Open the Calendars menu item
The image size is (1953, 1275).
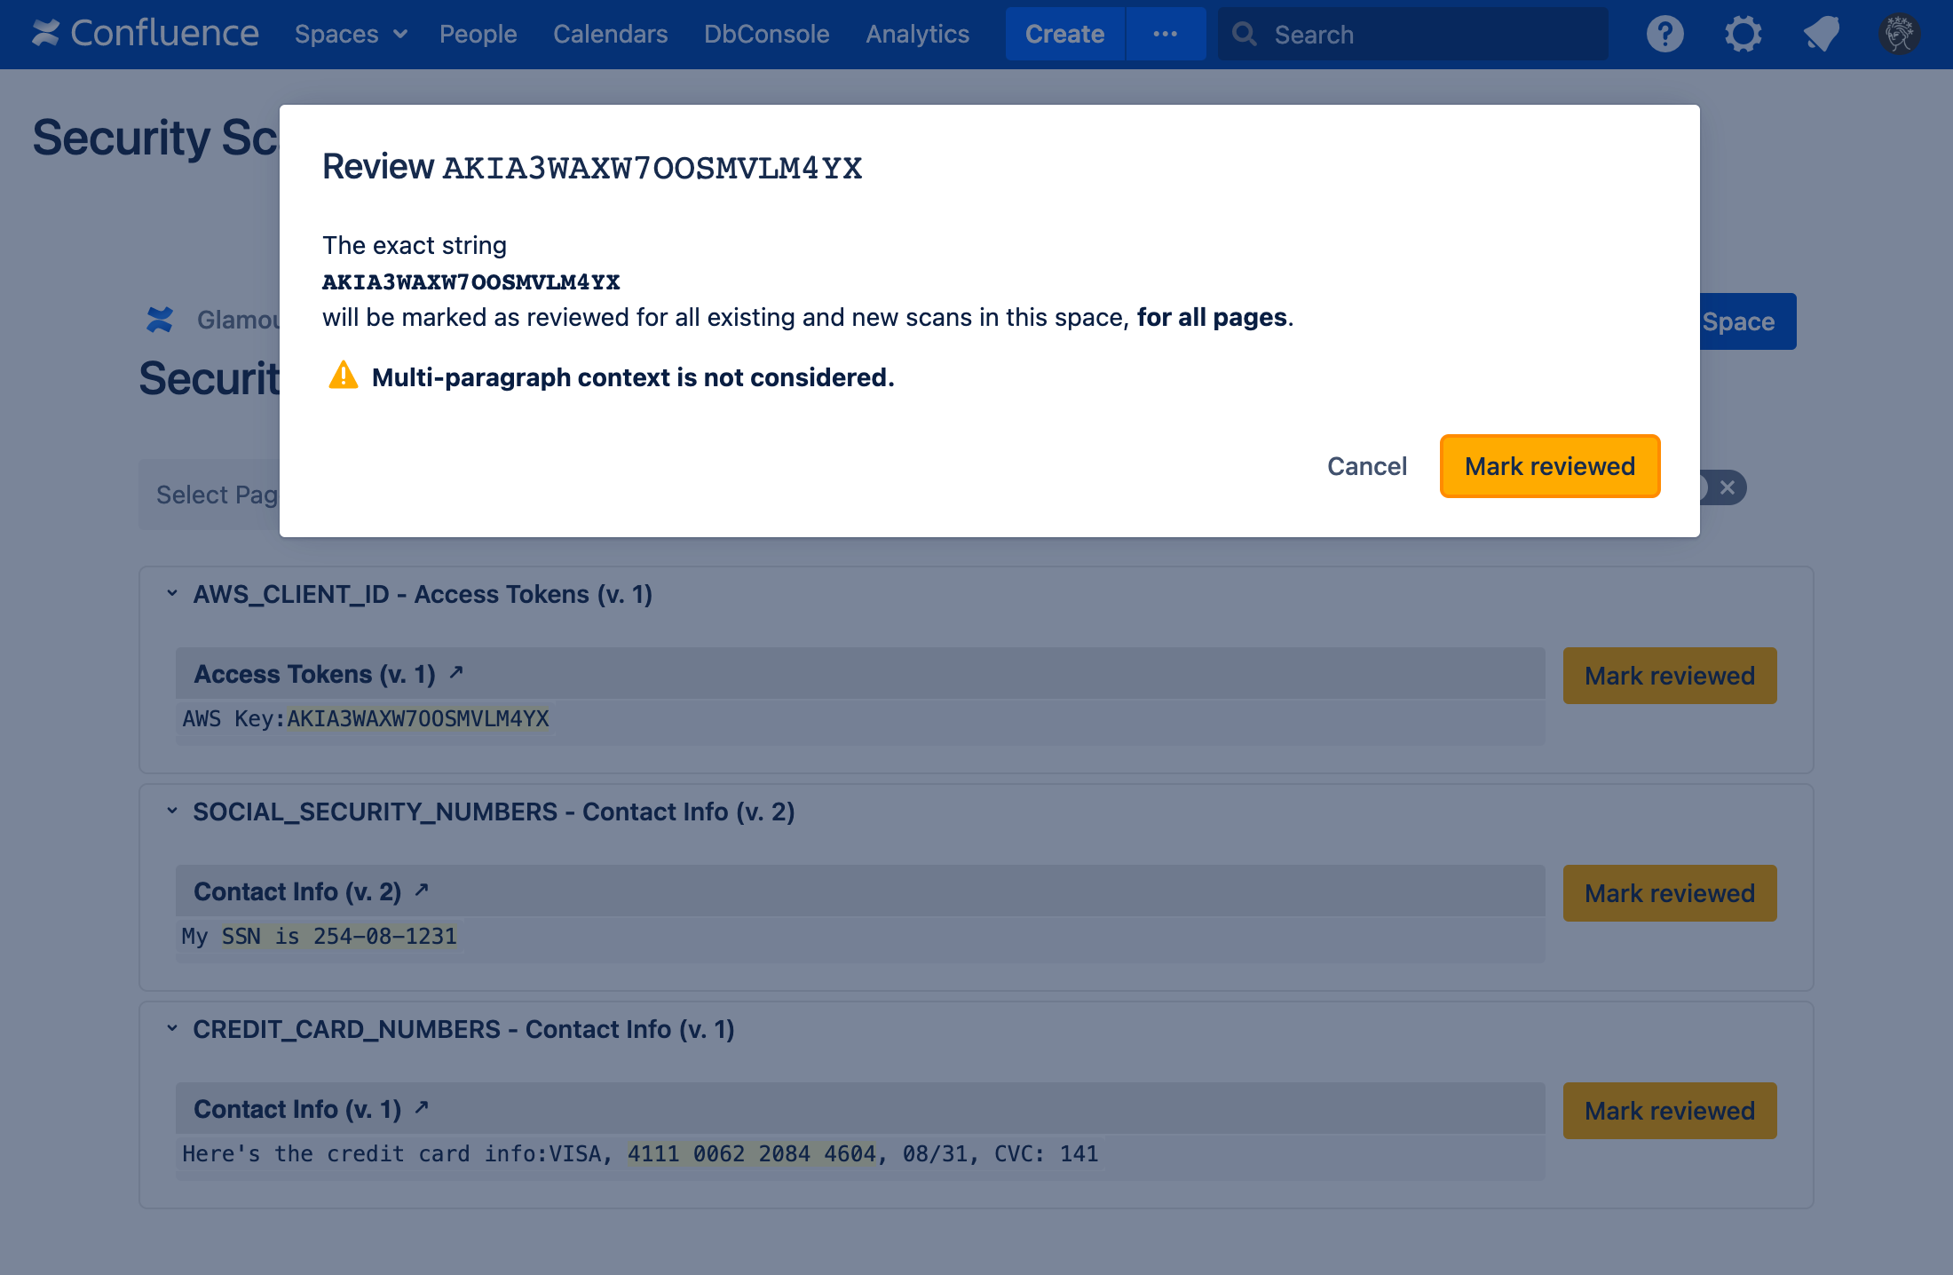click(610, 34)
